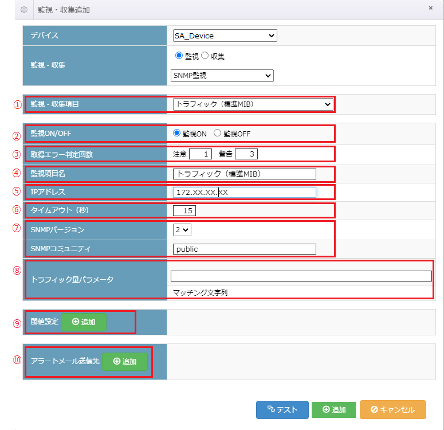Select the 収集 radio button

click(x=205, y=56)
